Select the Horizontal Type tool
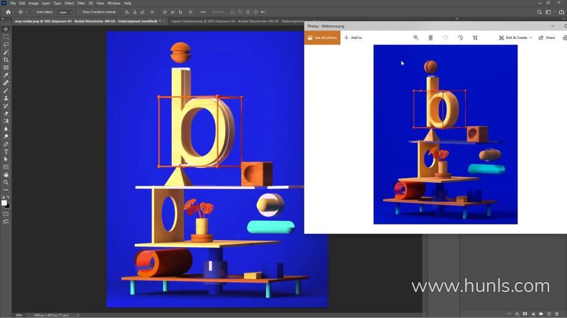The height and width of the screenshot is (318, 567). click(6, 152)
